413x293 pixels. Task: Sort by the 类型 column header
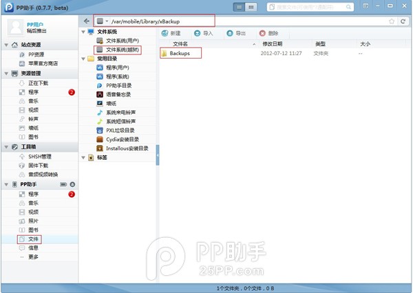click(x=320, y=44)
